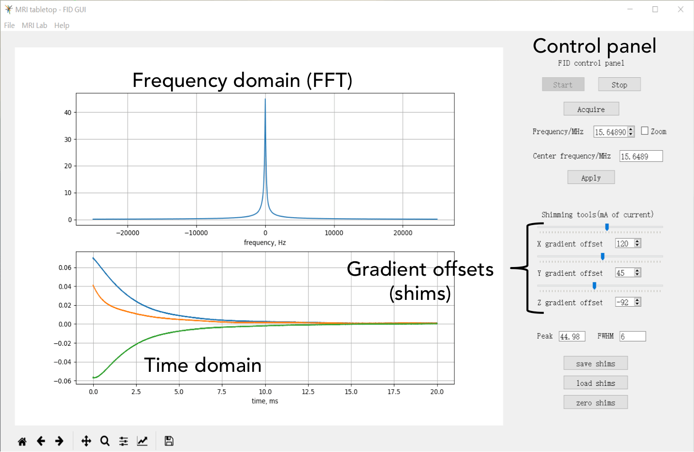The image size is (694, 452).
Task: Open the axes customization icon
Action: [142, 441]
